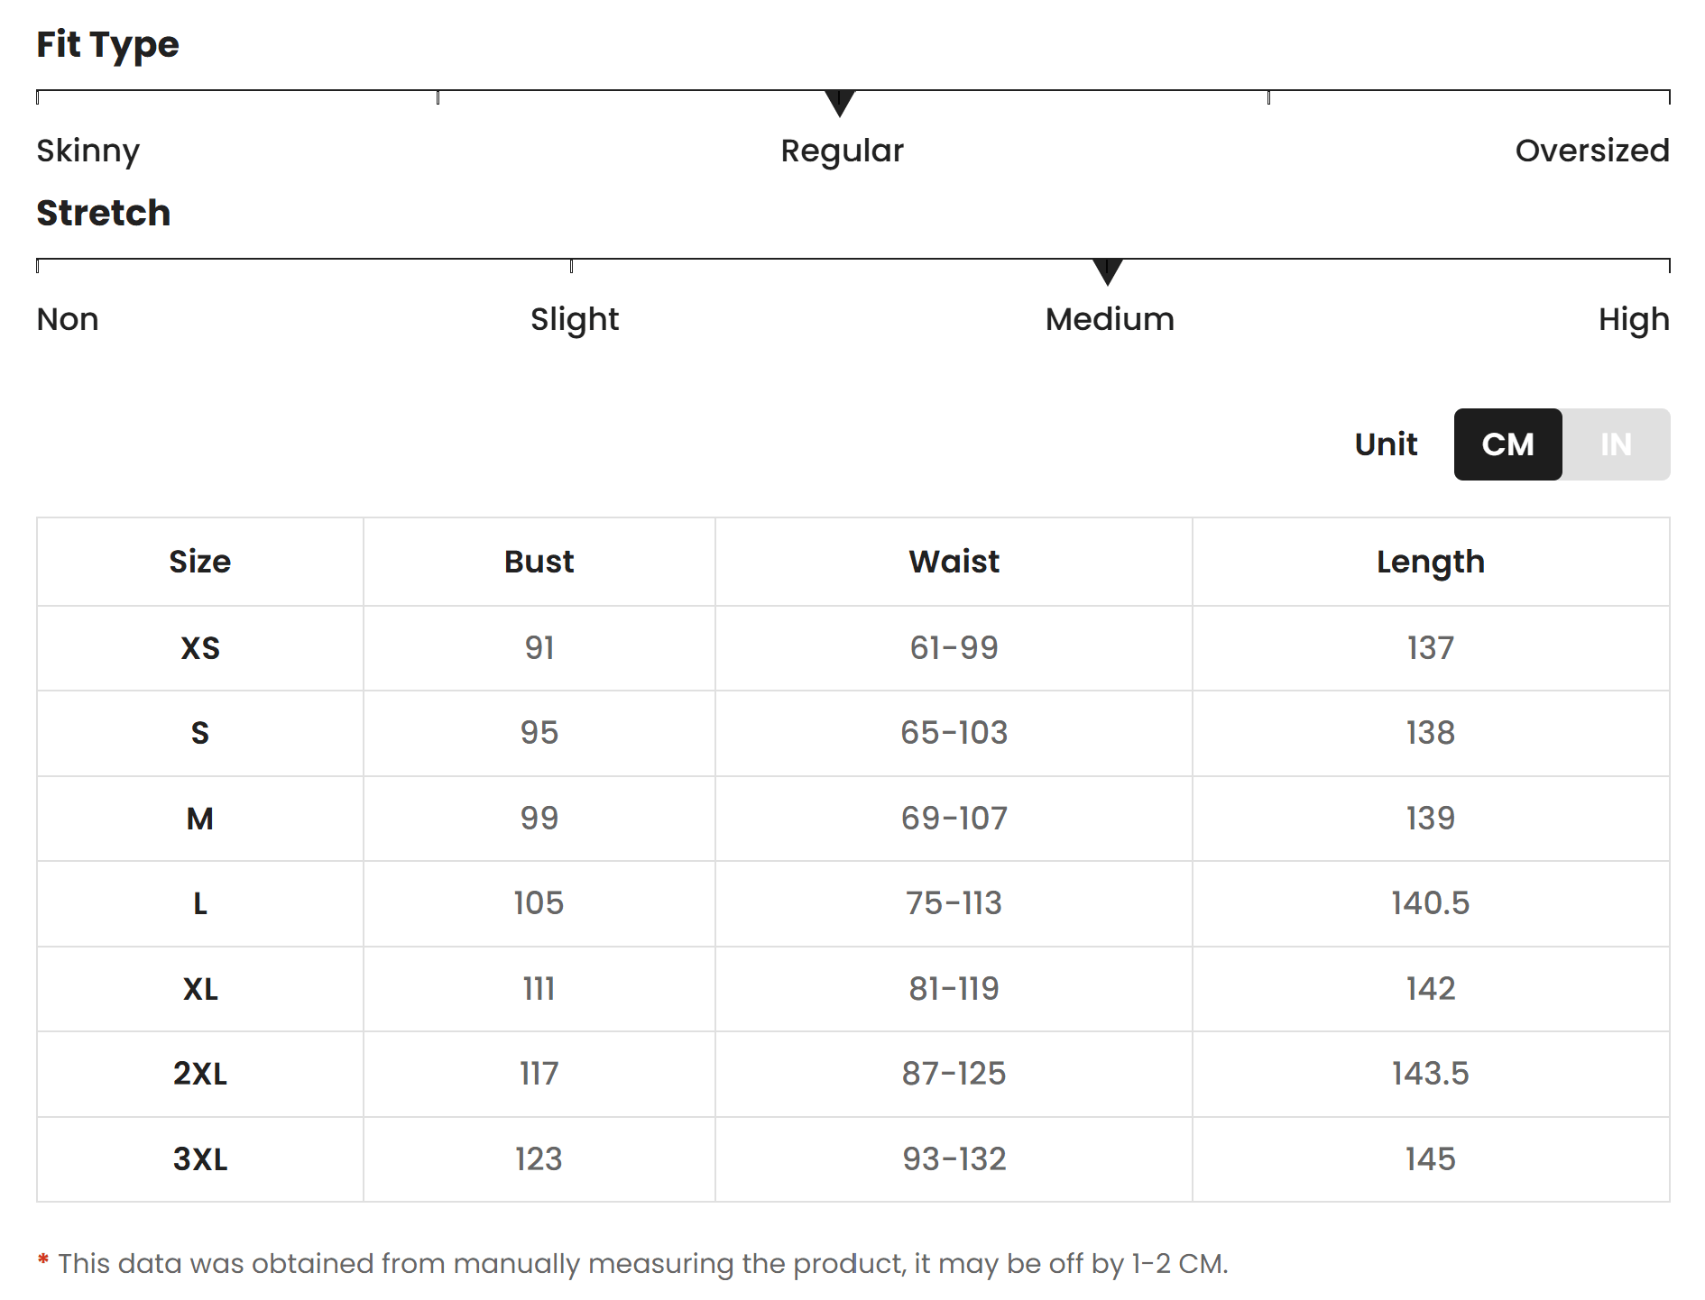The image size is (1705, 1300).
Task: Click the XL bust value 111
Action: [539, 989]
